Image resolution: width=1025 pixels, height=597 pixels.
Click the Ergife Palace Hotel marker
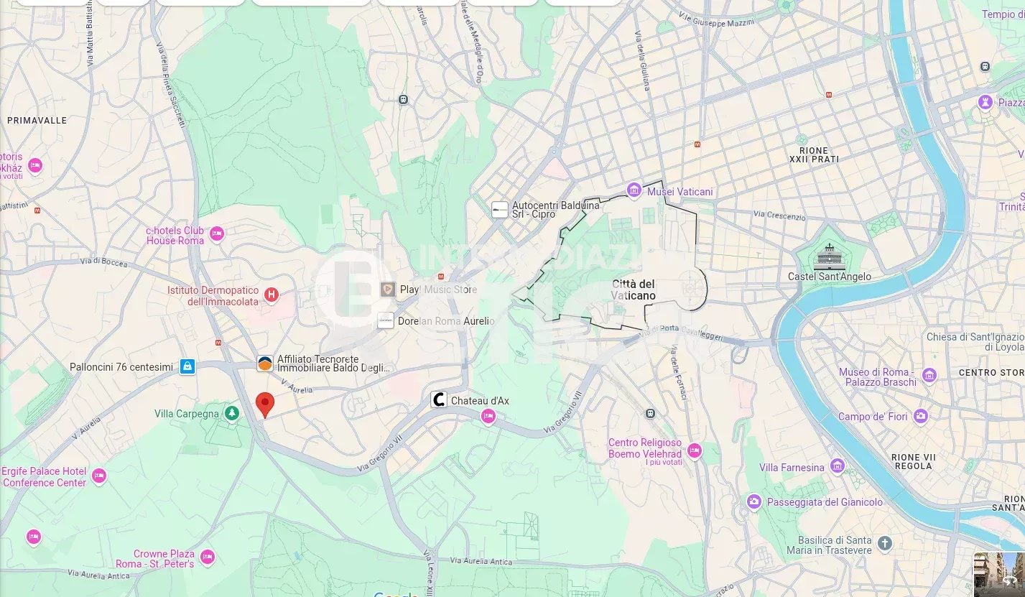[99, 475]
